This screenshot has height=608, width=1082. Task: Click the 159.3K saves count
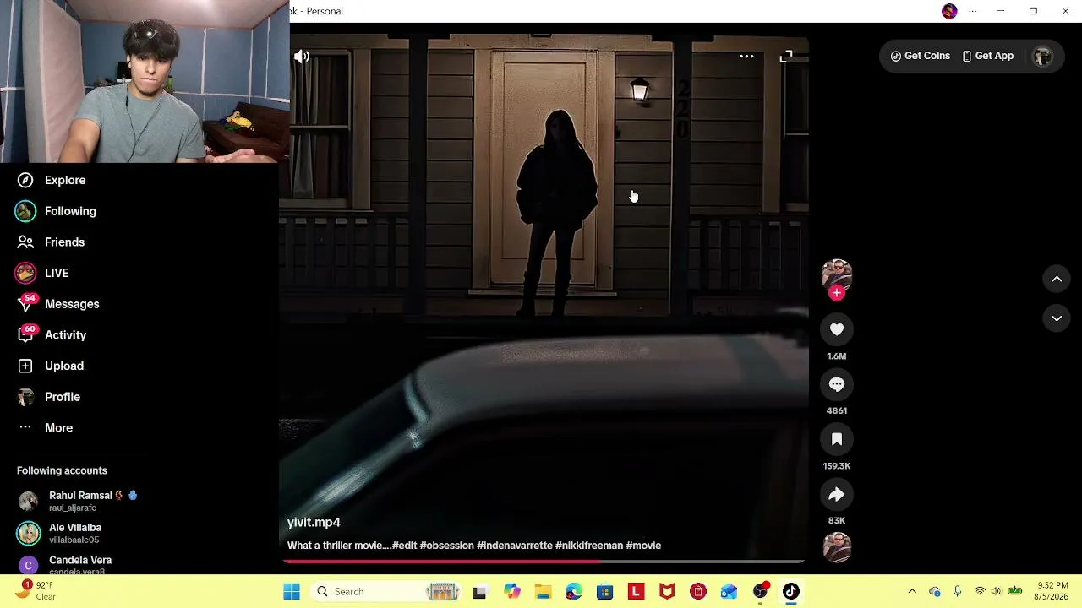837,466
